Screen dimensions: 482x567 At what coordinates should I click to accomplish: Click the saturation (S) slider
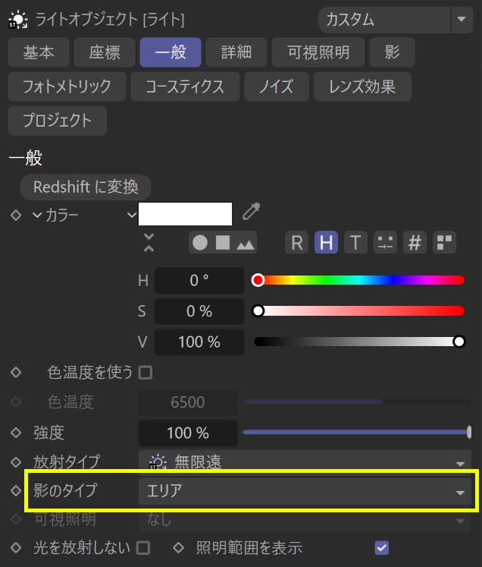(x=359, y=310)
